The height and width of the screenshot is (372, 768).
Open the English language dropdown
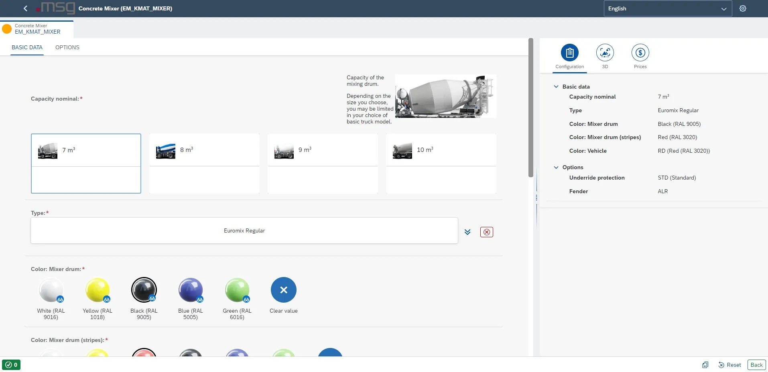667,8
